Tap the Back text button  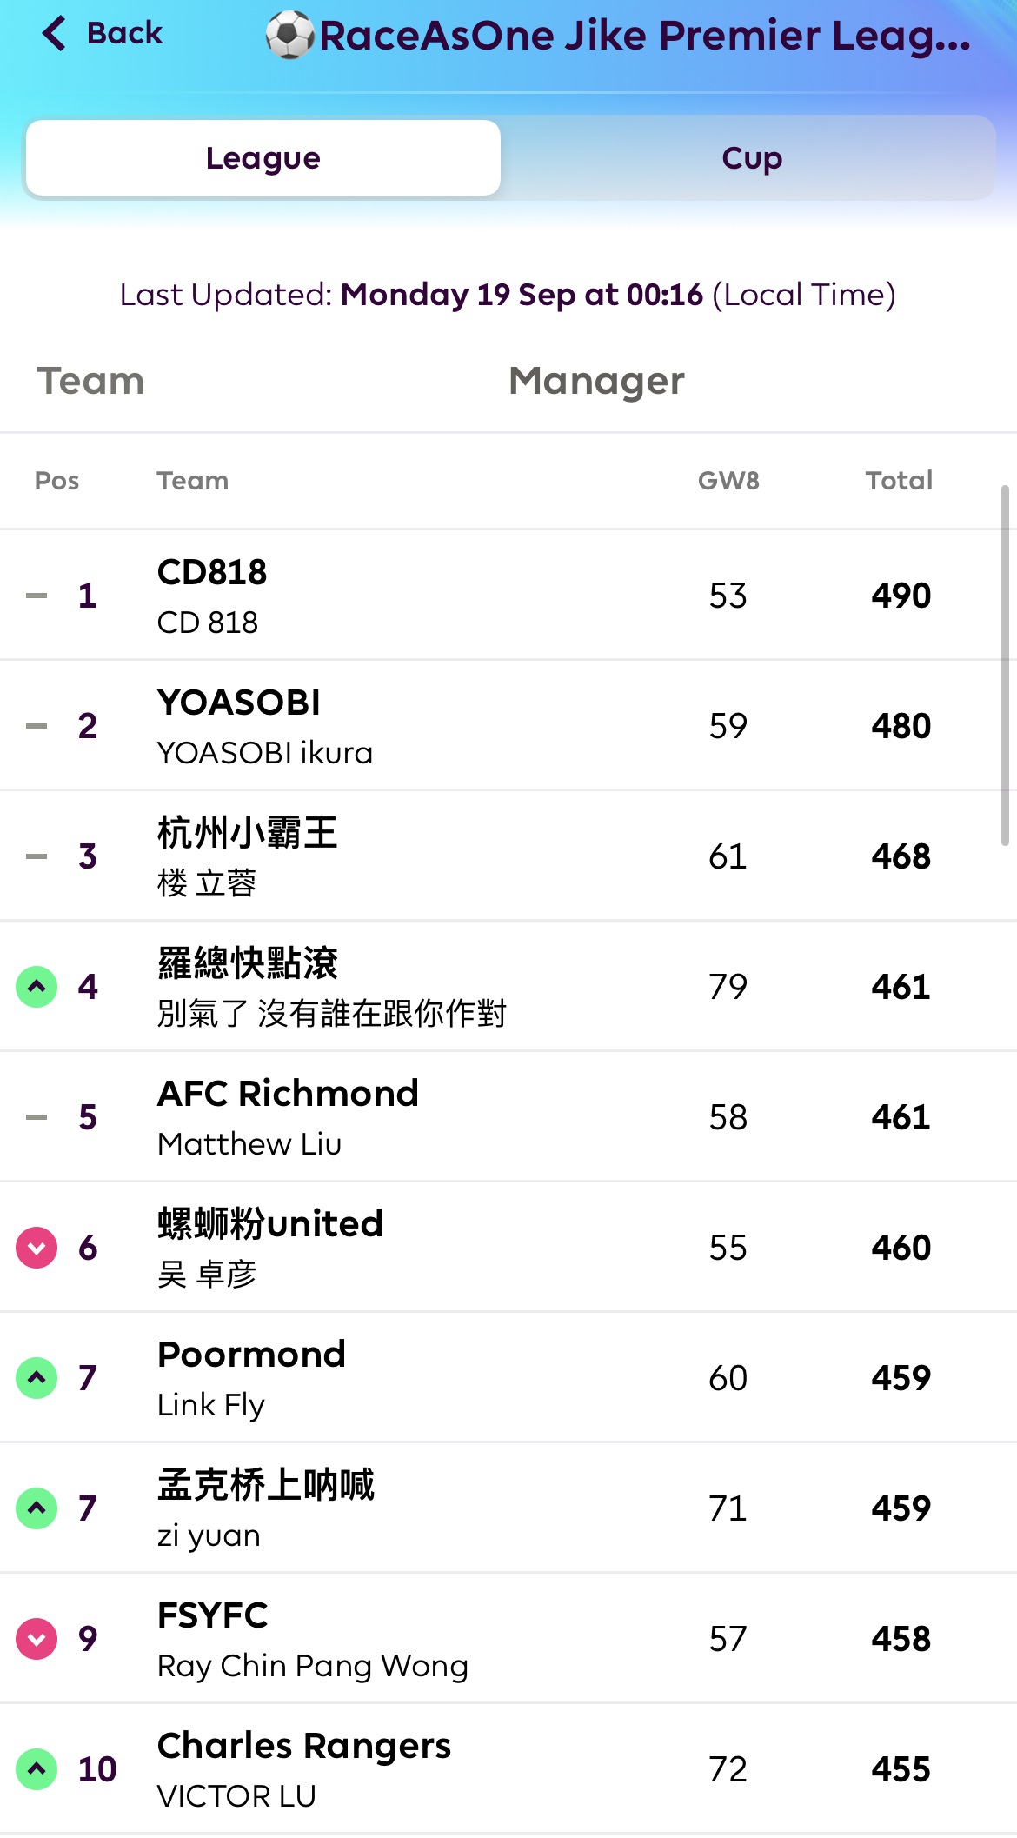click(124, 33)
